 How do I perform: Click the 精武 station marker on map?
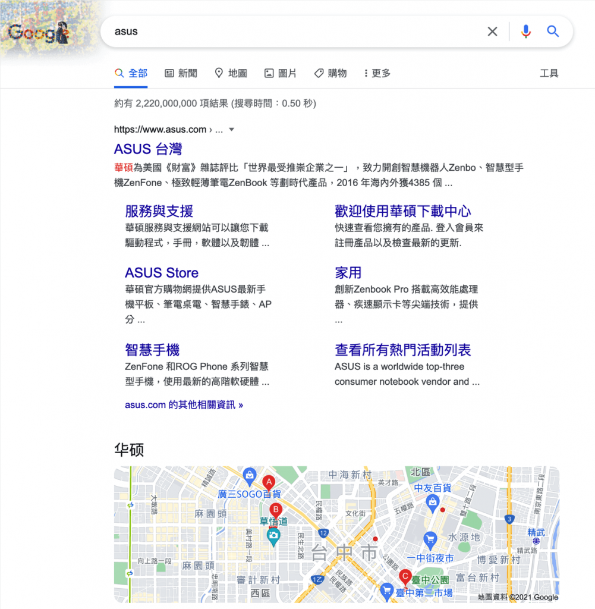(536, 541)
